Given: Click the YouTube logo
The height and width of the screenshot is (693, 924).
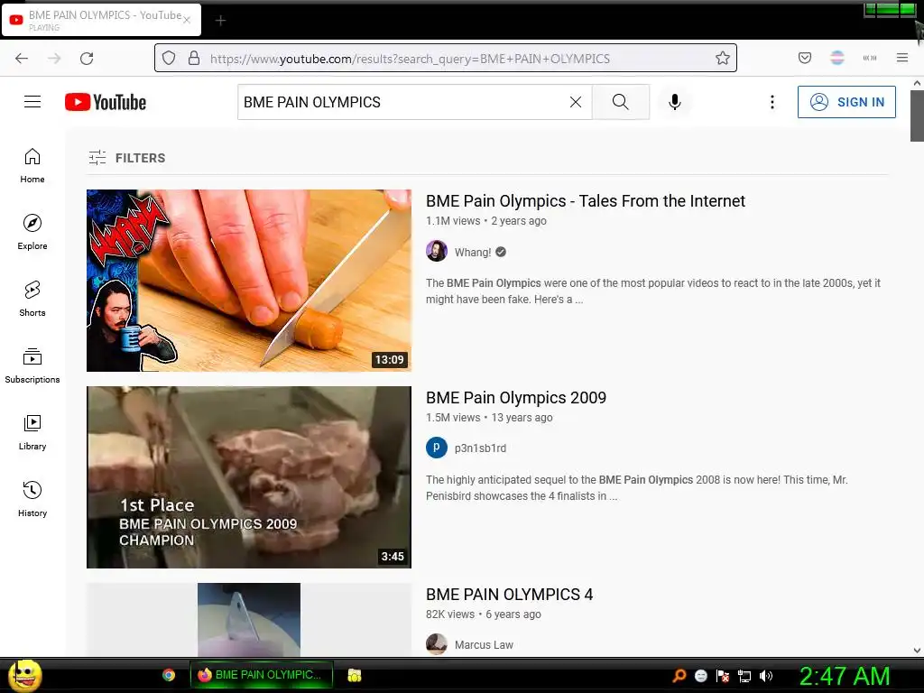Looking at the screenshot, I should [x=106, y=102].
